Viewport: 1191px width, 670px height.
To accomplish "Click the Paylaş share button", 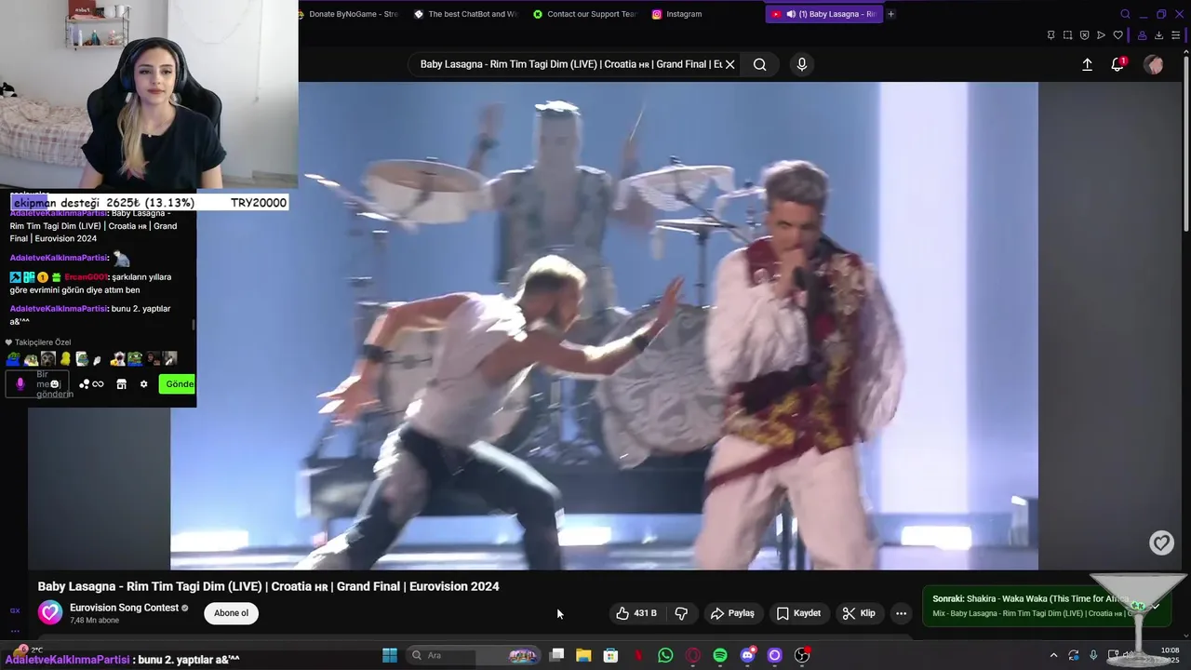I will point(732,613).
